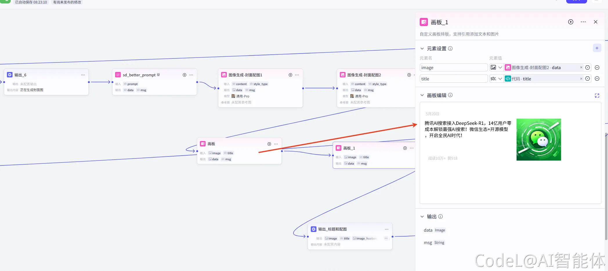The image size is (608, 271).
Task: Collapse the 元素设置 section
Action: coord(422,49)
